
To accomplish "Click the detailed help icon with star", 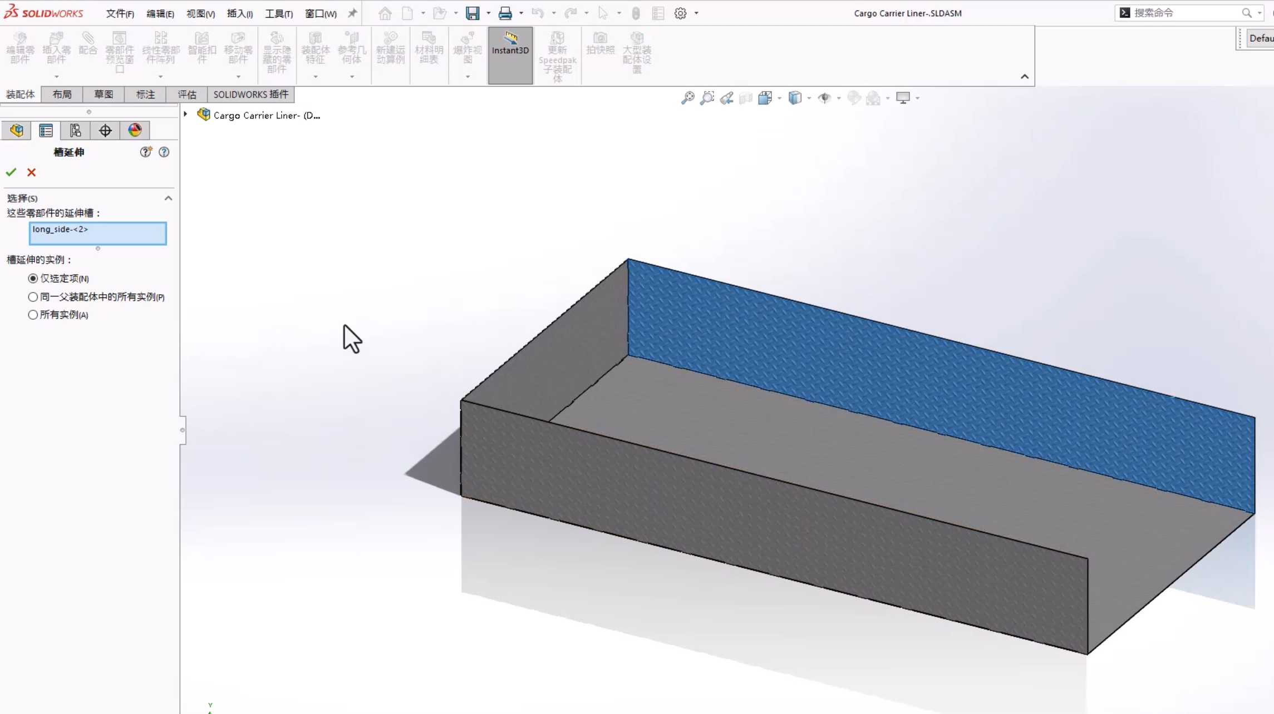I will [146, 152].
